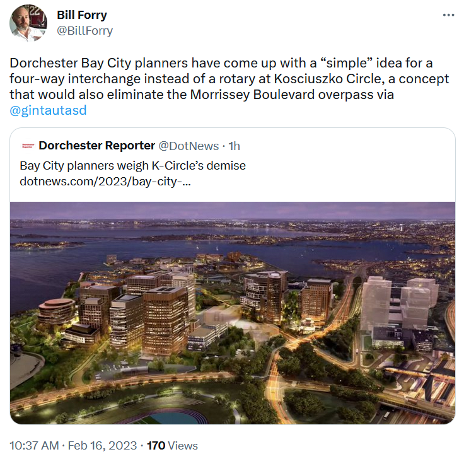Click the "Feb 16, 2023" date

point(102,446)
